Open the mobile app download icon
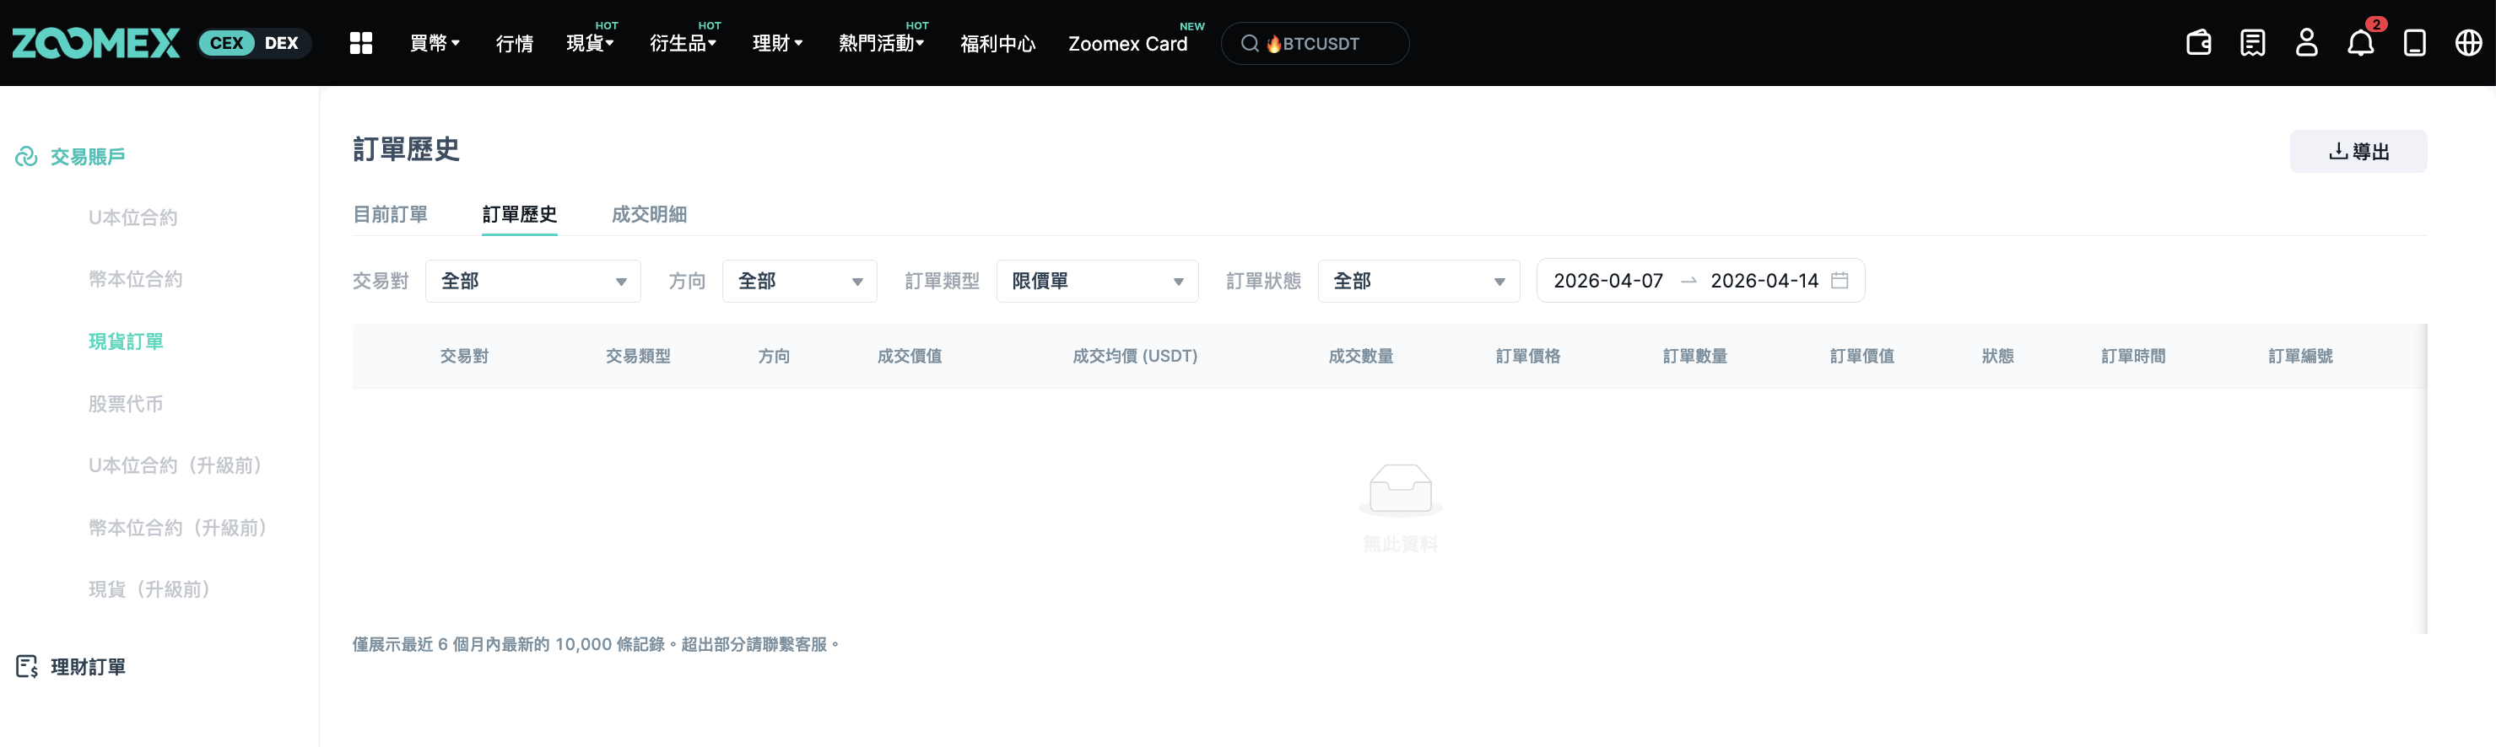Image resolution: width=2496 pixels, height=747 pixels. (2415, 44)
